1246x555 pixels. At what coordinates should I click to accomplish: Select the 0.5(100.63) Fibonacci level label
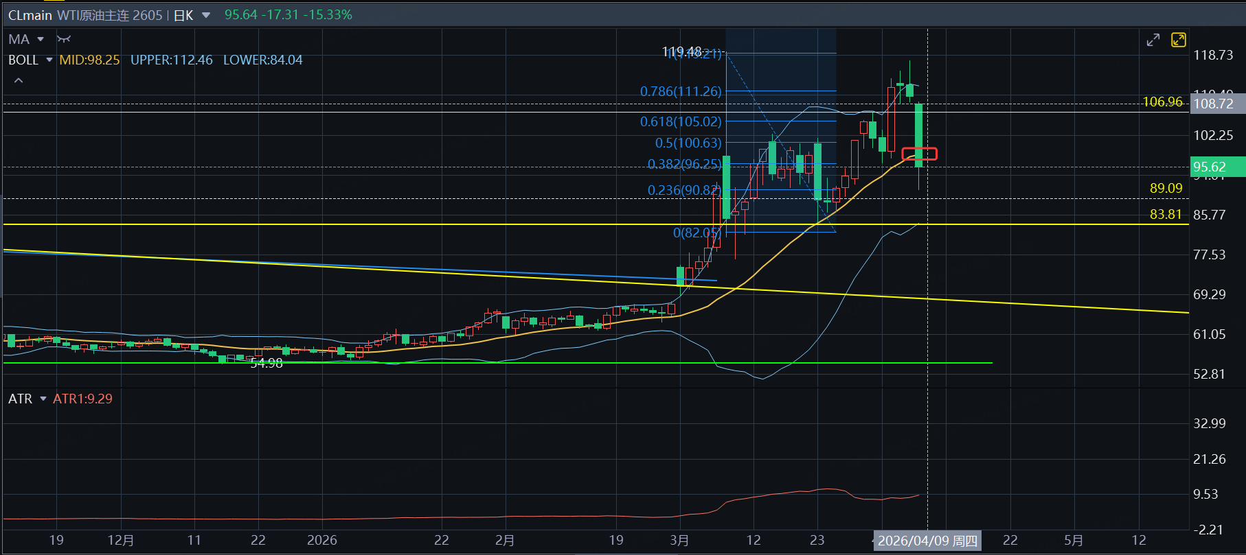tap(688, 143)
